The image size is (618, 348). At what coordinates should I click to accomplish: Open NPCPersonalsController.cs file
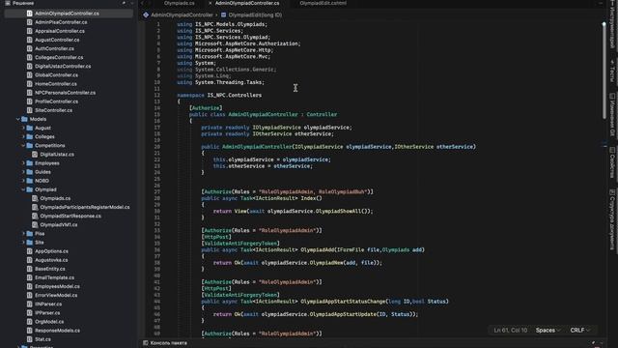(x=65, y=93)
